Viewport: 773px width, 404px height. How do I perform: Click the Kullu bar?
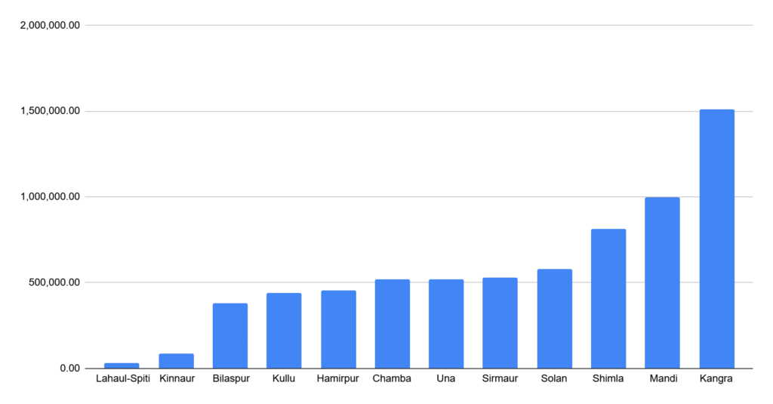(x=284, y=331)
